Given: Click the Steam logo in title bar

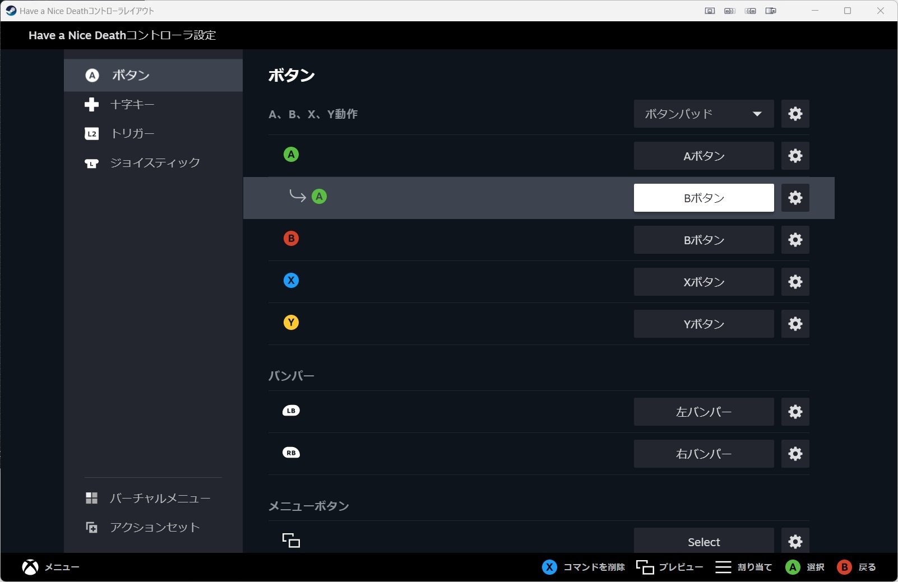Looking at the screenshot, I should point(11,11).
